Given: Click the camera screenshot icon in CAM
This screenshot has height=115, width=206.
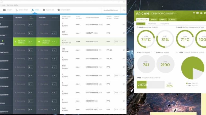Looking at the screenshot, I should 197,13.
